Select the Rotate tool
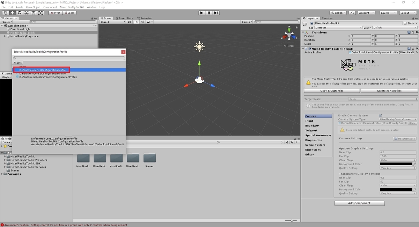The width and height of the screenshot is (419, 227). click(20, 13)
